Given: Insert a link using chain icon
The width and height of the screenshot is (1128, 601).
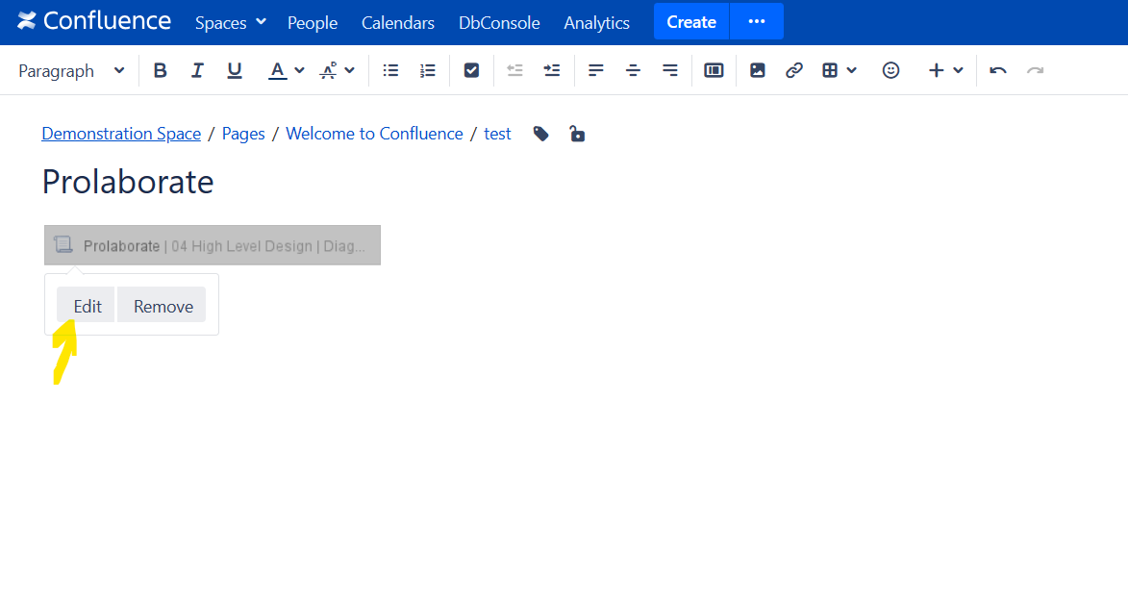Looking at the screenshot, I should pyautogui.click(x=793, y=70).
